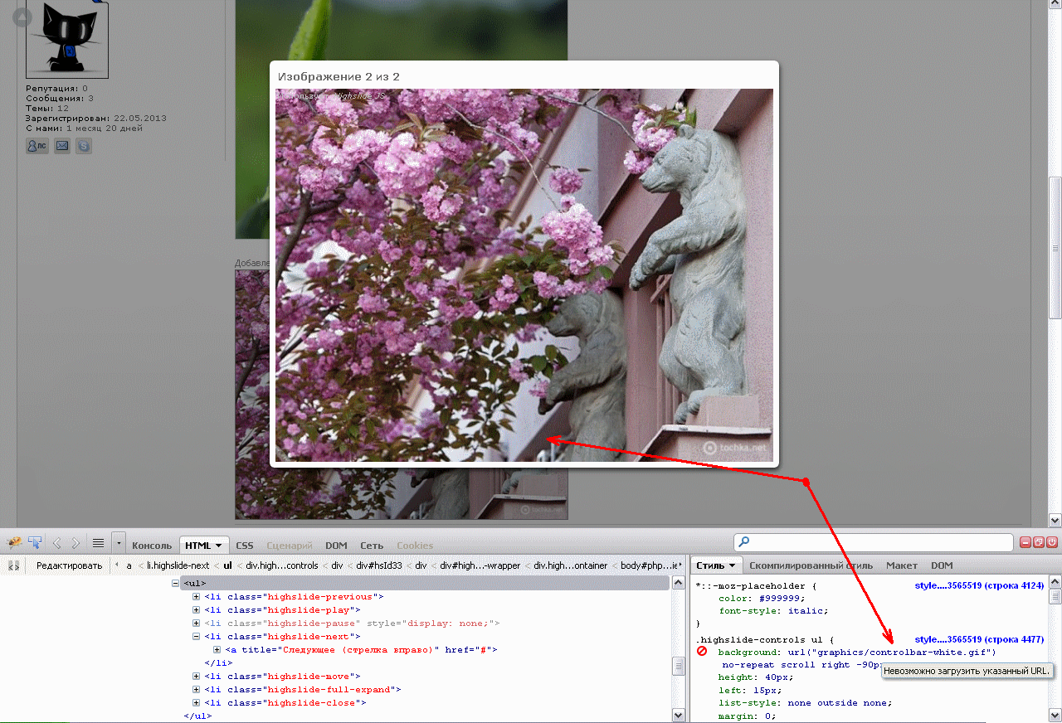Expand the highslide-close li node
Viewport: 1062px width, 723px height.
(x=197, y=703)
